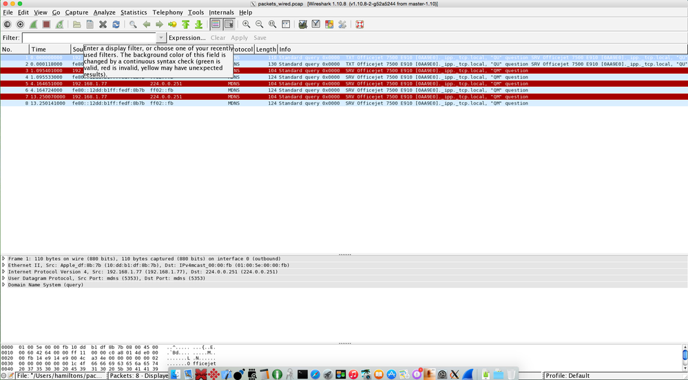Open Wireshark preferences icon
The image size is (688, 380).
coord(342,25)
